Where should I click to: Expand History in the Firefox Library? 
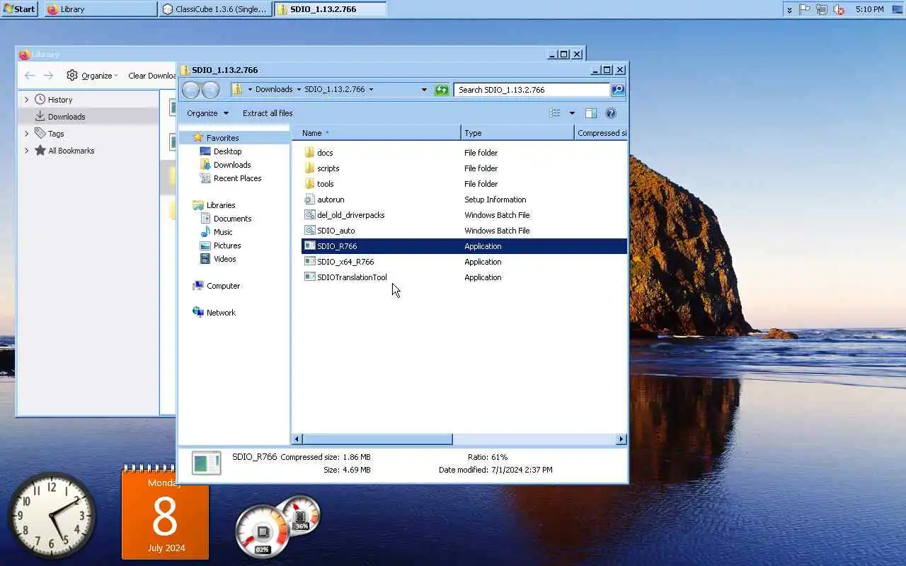click(x=27, y=100)
